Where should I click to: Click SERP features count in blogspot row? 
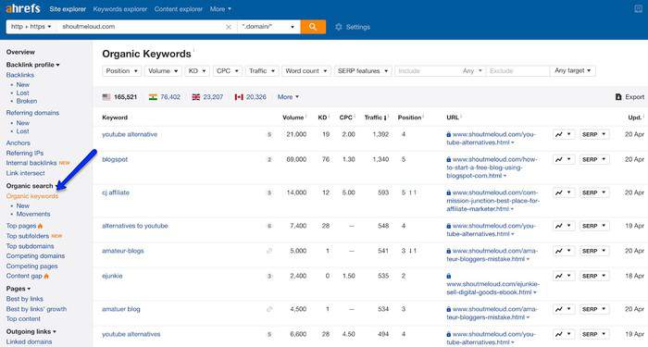tap(269, 159)
